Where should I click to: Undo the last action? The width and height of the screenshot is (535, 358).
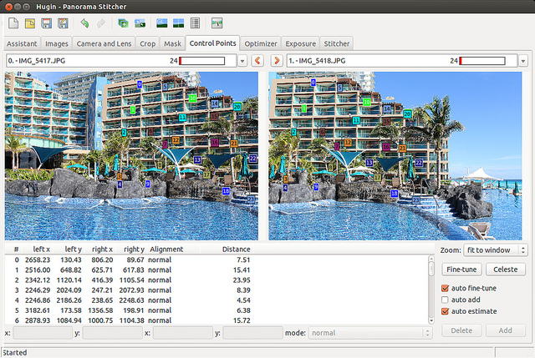click(84, 23)
